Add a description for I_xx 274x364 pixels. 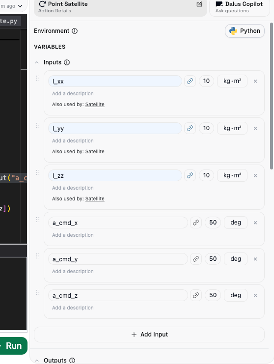[73, 93]
